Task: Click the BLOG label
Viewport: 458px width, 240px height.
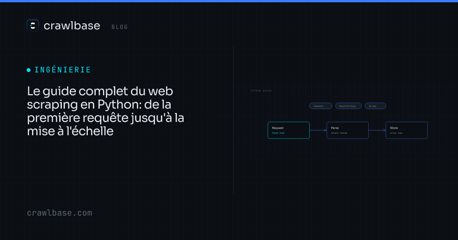Action: click(119, 27)
